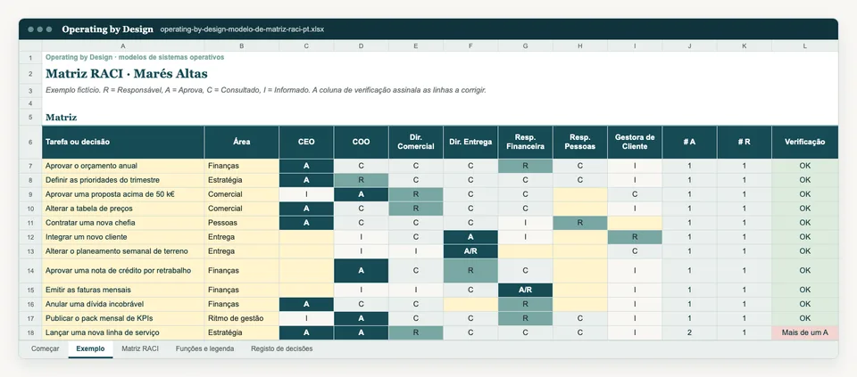Click the 'Exemplo fictício' description line
This screenshot has height=377, width=857.
pyautogui.click(x=266, y=90)
